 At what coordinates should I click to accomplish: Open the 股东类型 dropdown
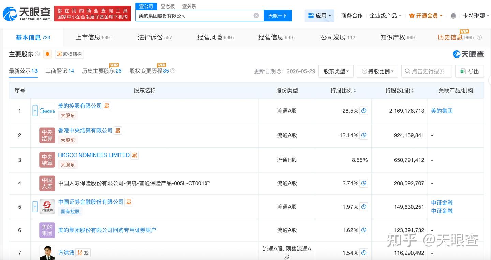click(336, 71)
